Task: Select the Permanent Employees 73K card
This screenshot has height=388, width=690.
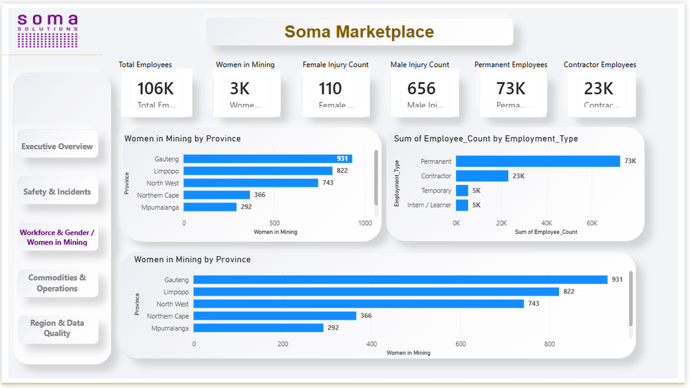Action: 513,93
